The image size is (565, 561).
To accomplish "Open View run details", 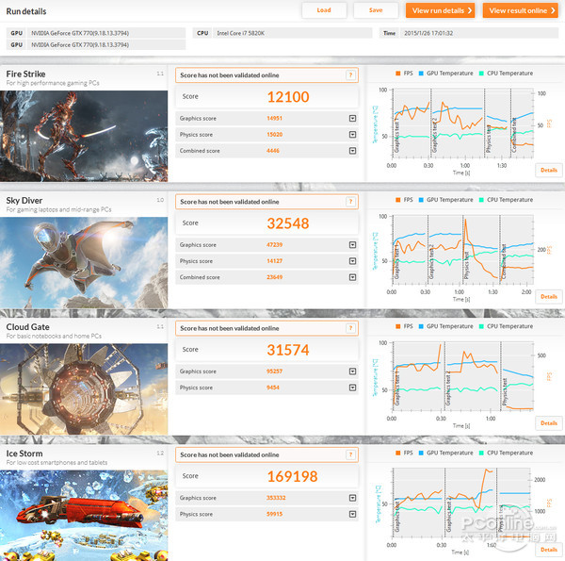I will point(440,10).
